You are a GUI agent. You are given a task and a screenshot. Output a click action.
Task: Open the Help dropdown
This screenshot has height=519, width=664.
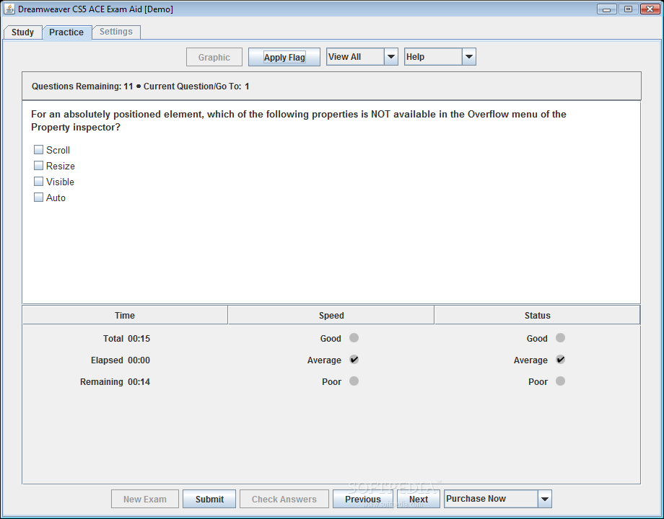[440, 57]
